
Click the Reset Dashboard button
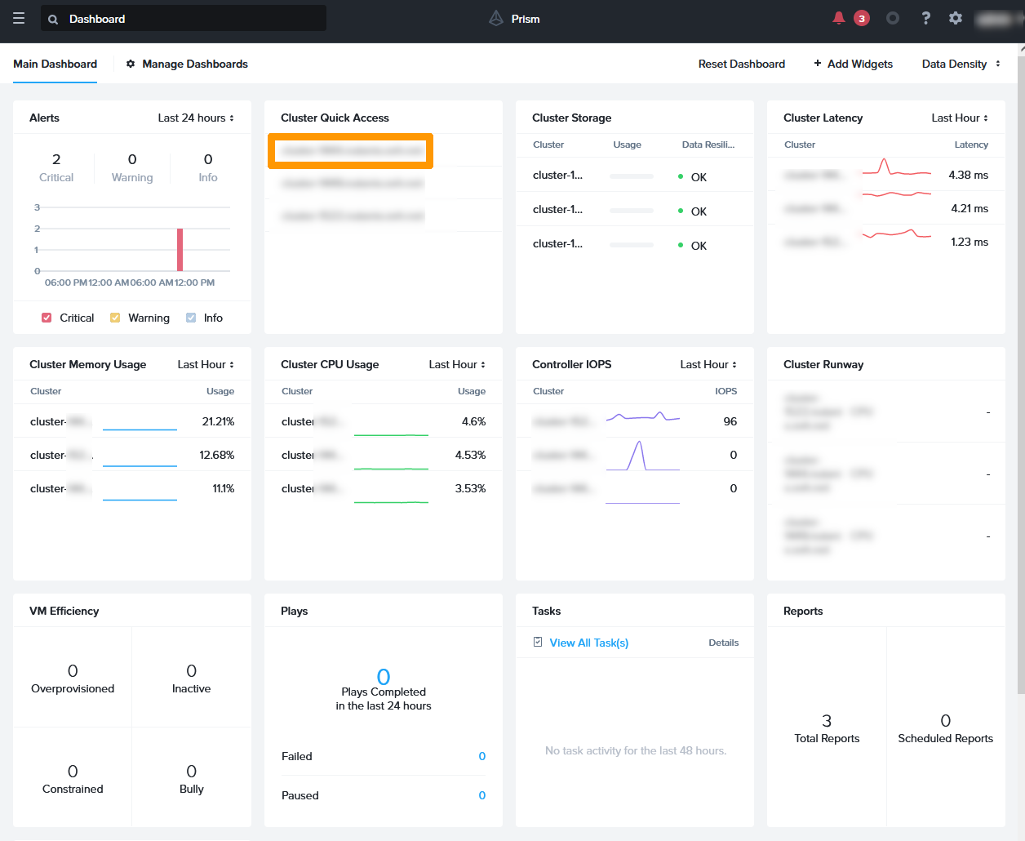pyautogui.click(x=741, y=64)
